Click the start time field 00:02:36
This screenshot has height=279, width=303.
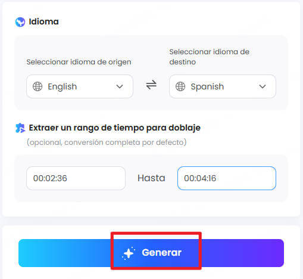76,178
